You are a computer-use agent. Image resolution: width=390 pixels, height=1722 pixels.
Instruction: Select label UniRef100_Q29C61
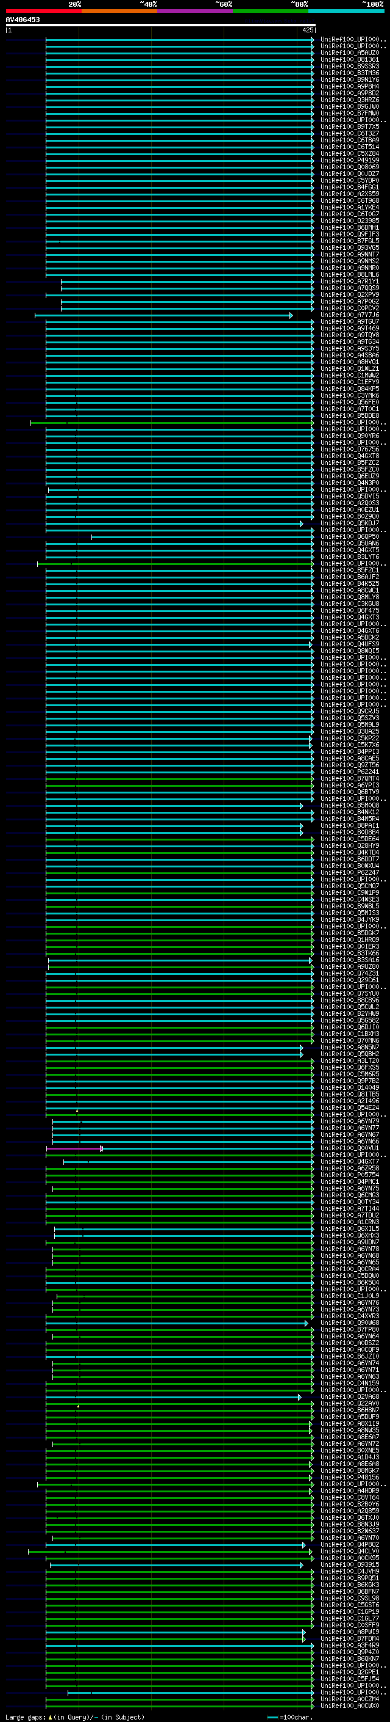(350, 980)
